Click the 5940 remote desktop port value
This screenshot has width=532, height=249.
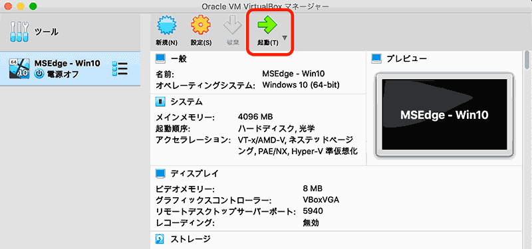(x=313, y=211)
